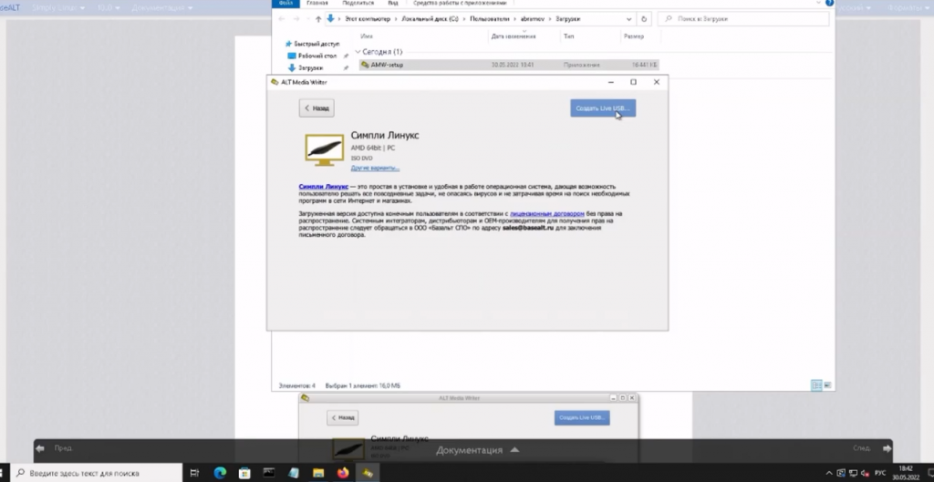Launch Firefox from the taskbar
The image size is (934, 482).
coord(343,473)
